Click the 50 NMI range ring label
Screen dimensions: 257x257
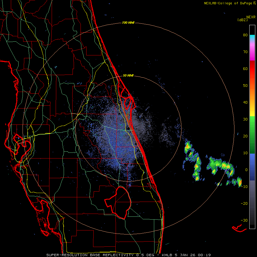point(128,76)
